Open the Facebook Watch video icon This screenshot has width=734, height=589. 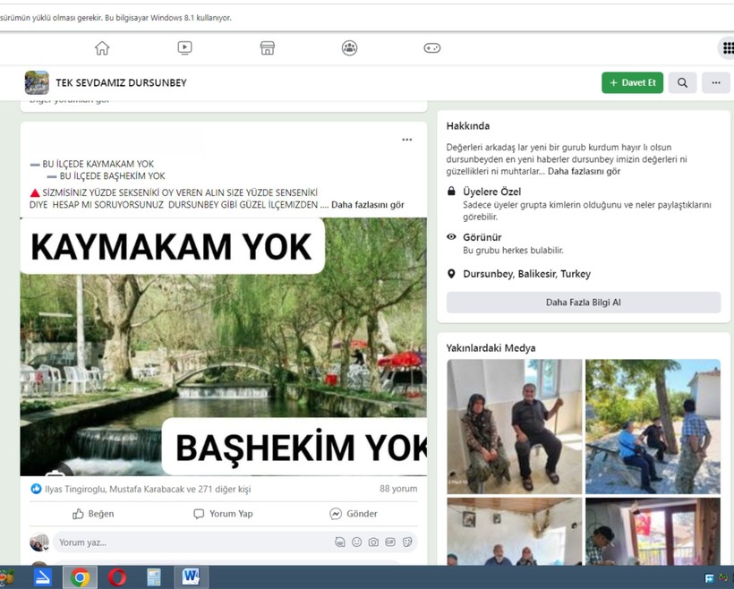click(x=184, y=47)
